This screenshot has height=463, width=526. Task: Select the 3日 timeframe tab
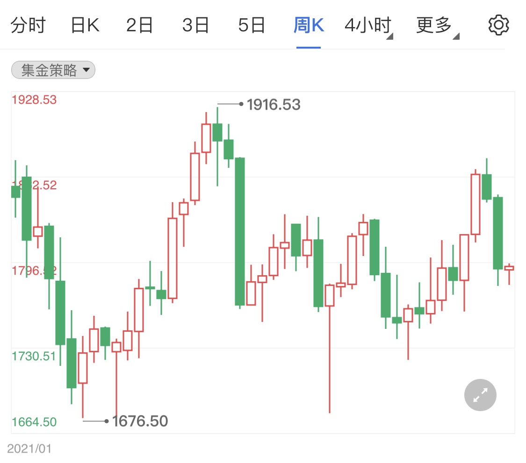pyautogui.click(x=195, y=25)
